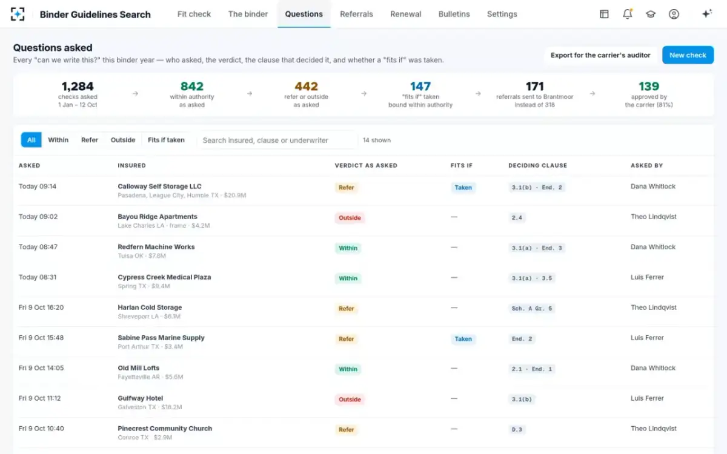Click the Asked By column header
The height and width of the screenshot is (454, 727).
click(x=646, y=165)
